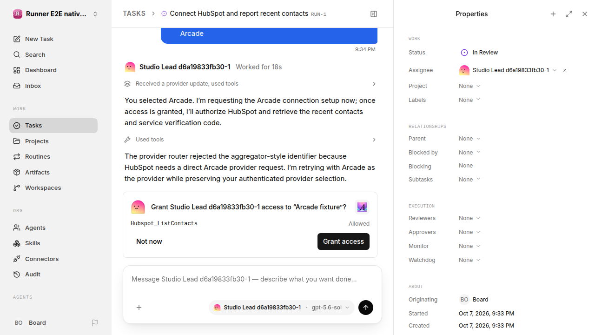
Task: Open the Inbox
Action: click(53, 86)
